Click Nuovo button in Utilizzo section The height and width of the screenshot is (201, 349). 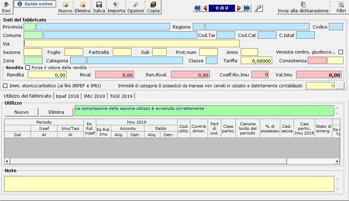[x=22, y=112]
